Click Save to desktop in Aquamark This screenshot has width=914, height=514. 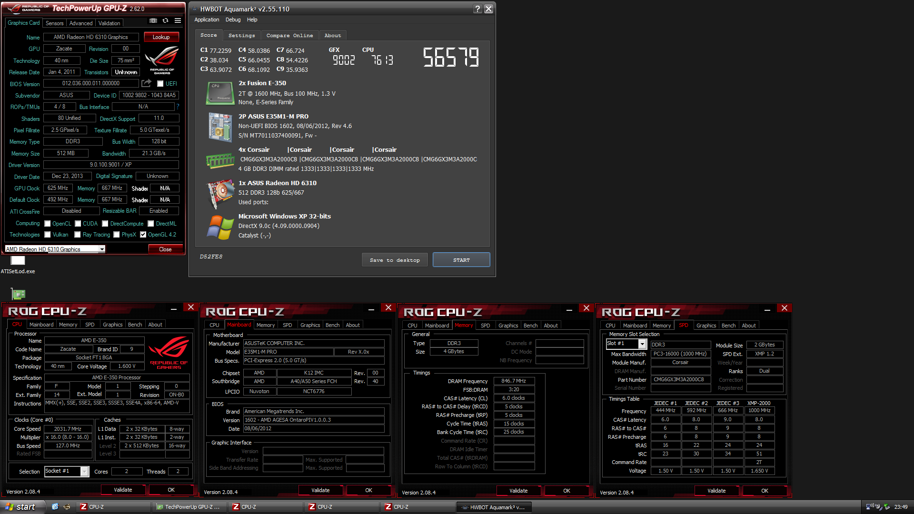coord(395,260)
